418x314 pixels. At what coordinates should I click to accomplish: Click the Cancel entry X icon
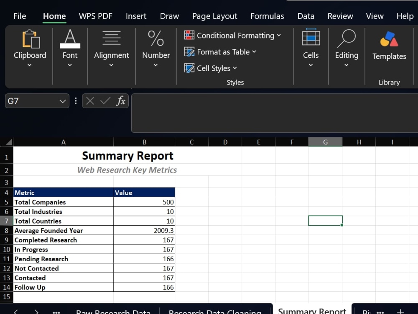pyautogui.click(x=90, y=101)
